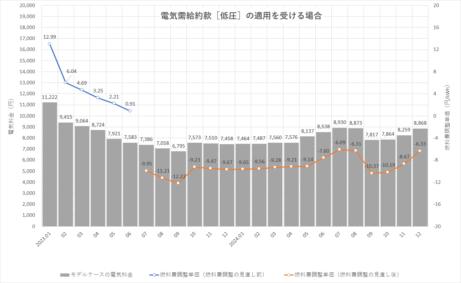This screenshot has height=283, width=461.
Task: Click the orange data point -12.22
Action: (x=178, y=183)
